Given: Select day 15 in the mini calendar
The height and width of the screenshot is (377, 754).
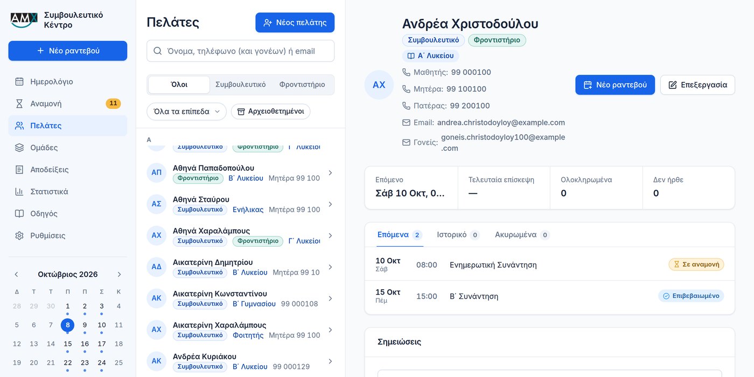Looking at the screenshot, I should (x=67, y=344).
